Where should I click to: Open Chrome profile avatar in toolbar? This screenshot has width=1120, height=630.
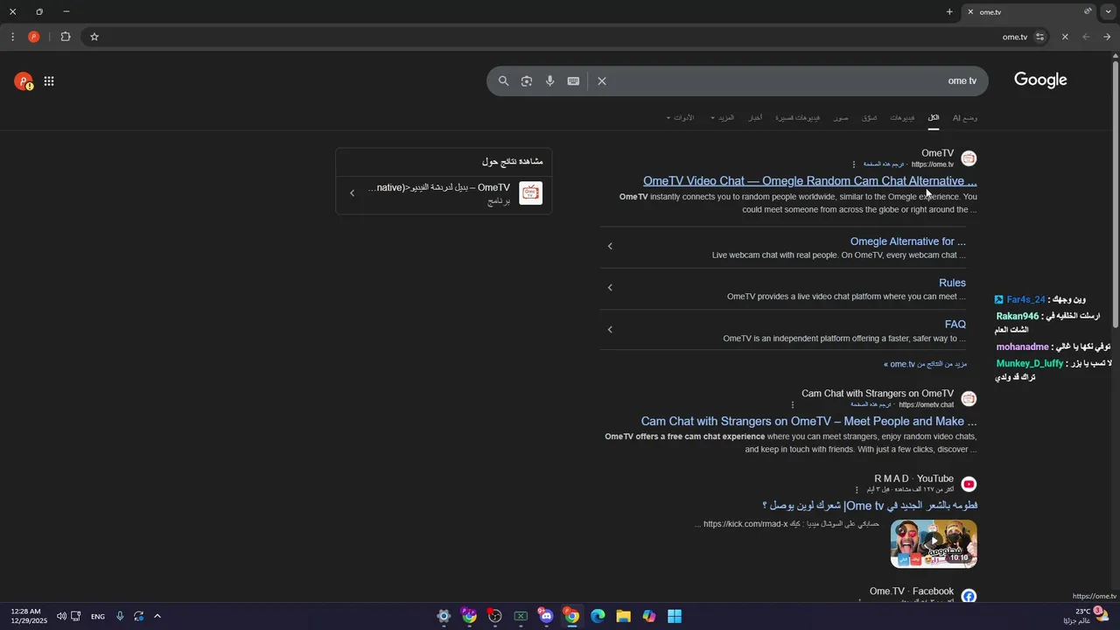point(34,37)
